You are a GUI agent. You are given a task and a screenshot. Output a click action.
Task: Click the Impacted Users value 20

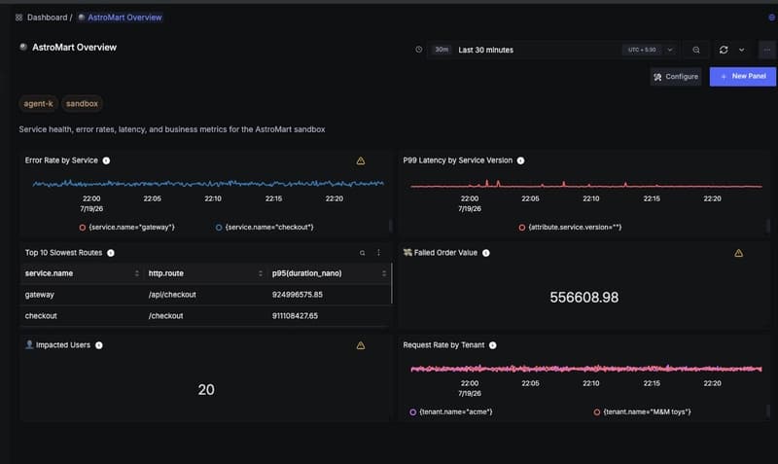point(206,389)
